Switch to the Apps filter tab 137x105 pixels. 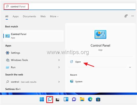click(x=16, y=16)
